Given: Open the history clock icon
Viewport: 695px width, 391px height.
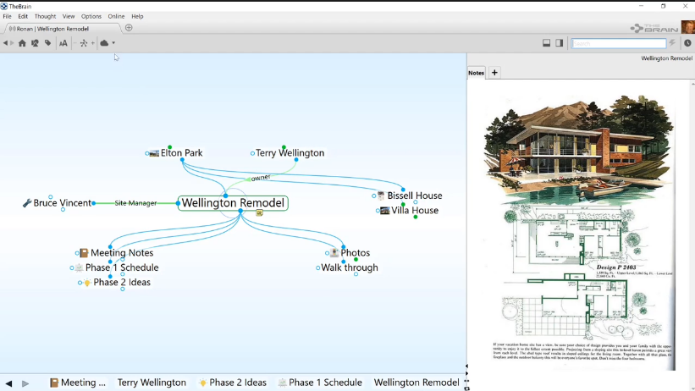Looking at the screenshot, I should tap(687, 43).
